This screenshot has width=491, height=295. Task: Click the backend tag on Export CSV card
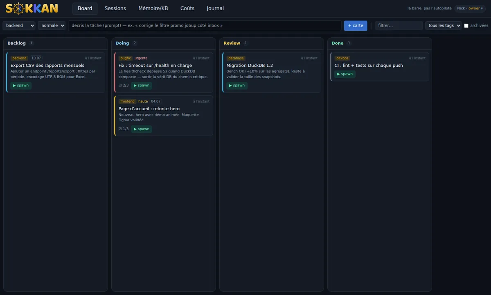click(x=19, y=58)
